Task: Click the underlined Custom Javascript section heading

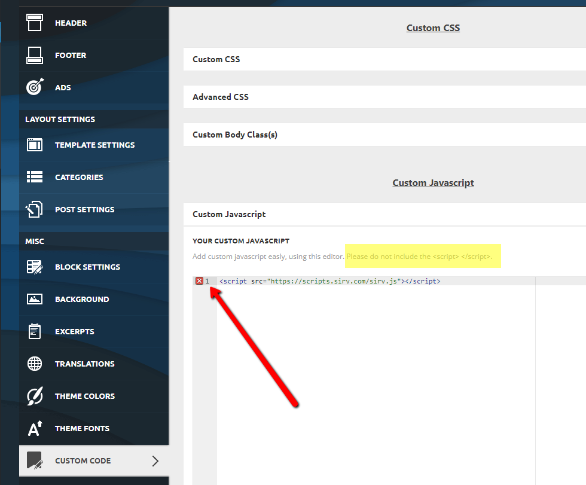Action: pos(433,183)
